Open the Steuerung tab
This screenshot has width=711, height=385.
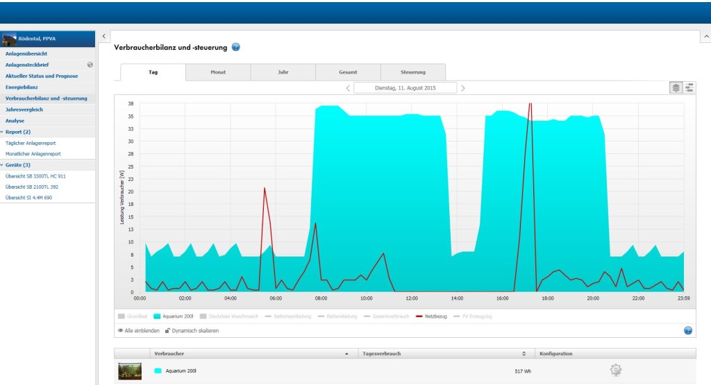tap(413, 72)
